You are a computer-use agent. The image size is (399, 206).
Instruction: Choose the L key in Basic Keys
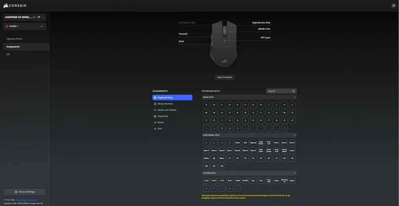[x=292, y=105]
